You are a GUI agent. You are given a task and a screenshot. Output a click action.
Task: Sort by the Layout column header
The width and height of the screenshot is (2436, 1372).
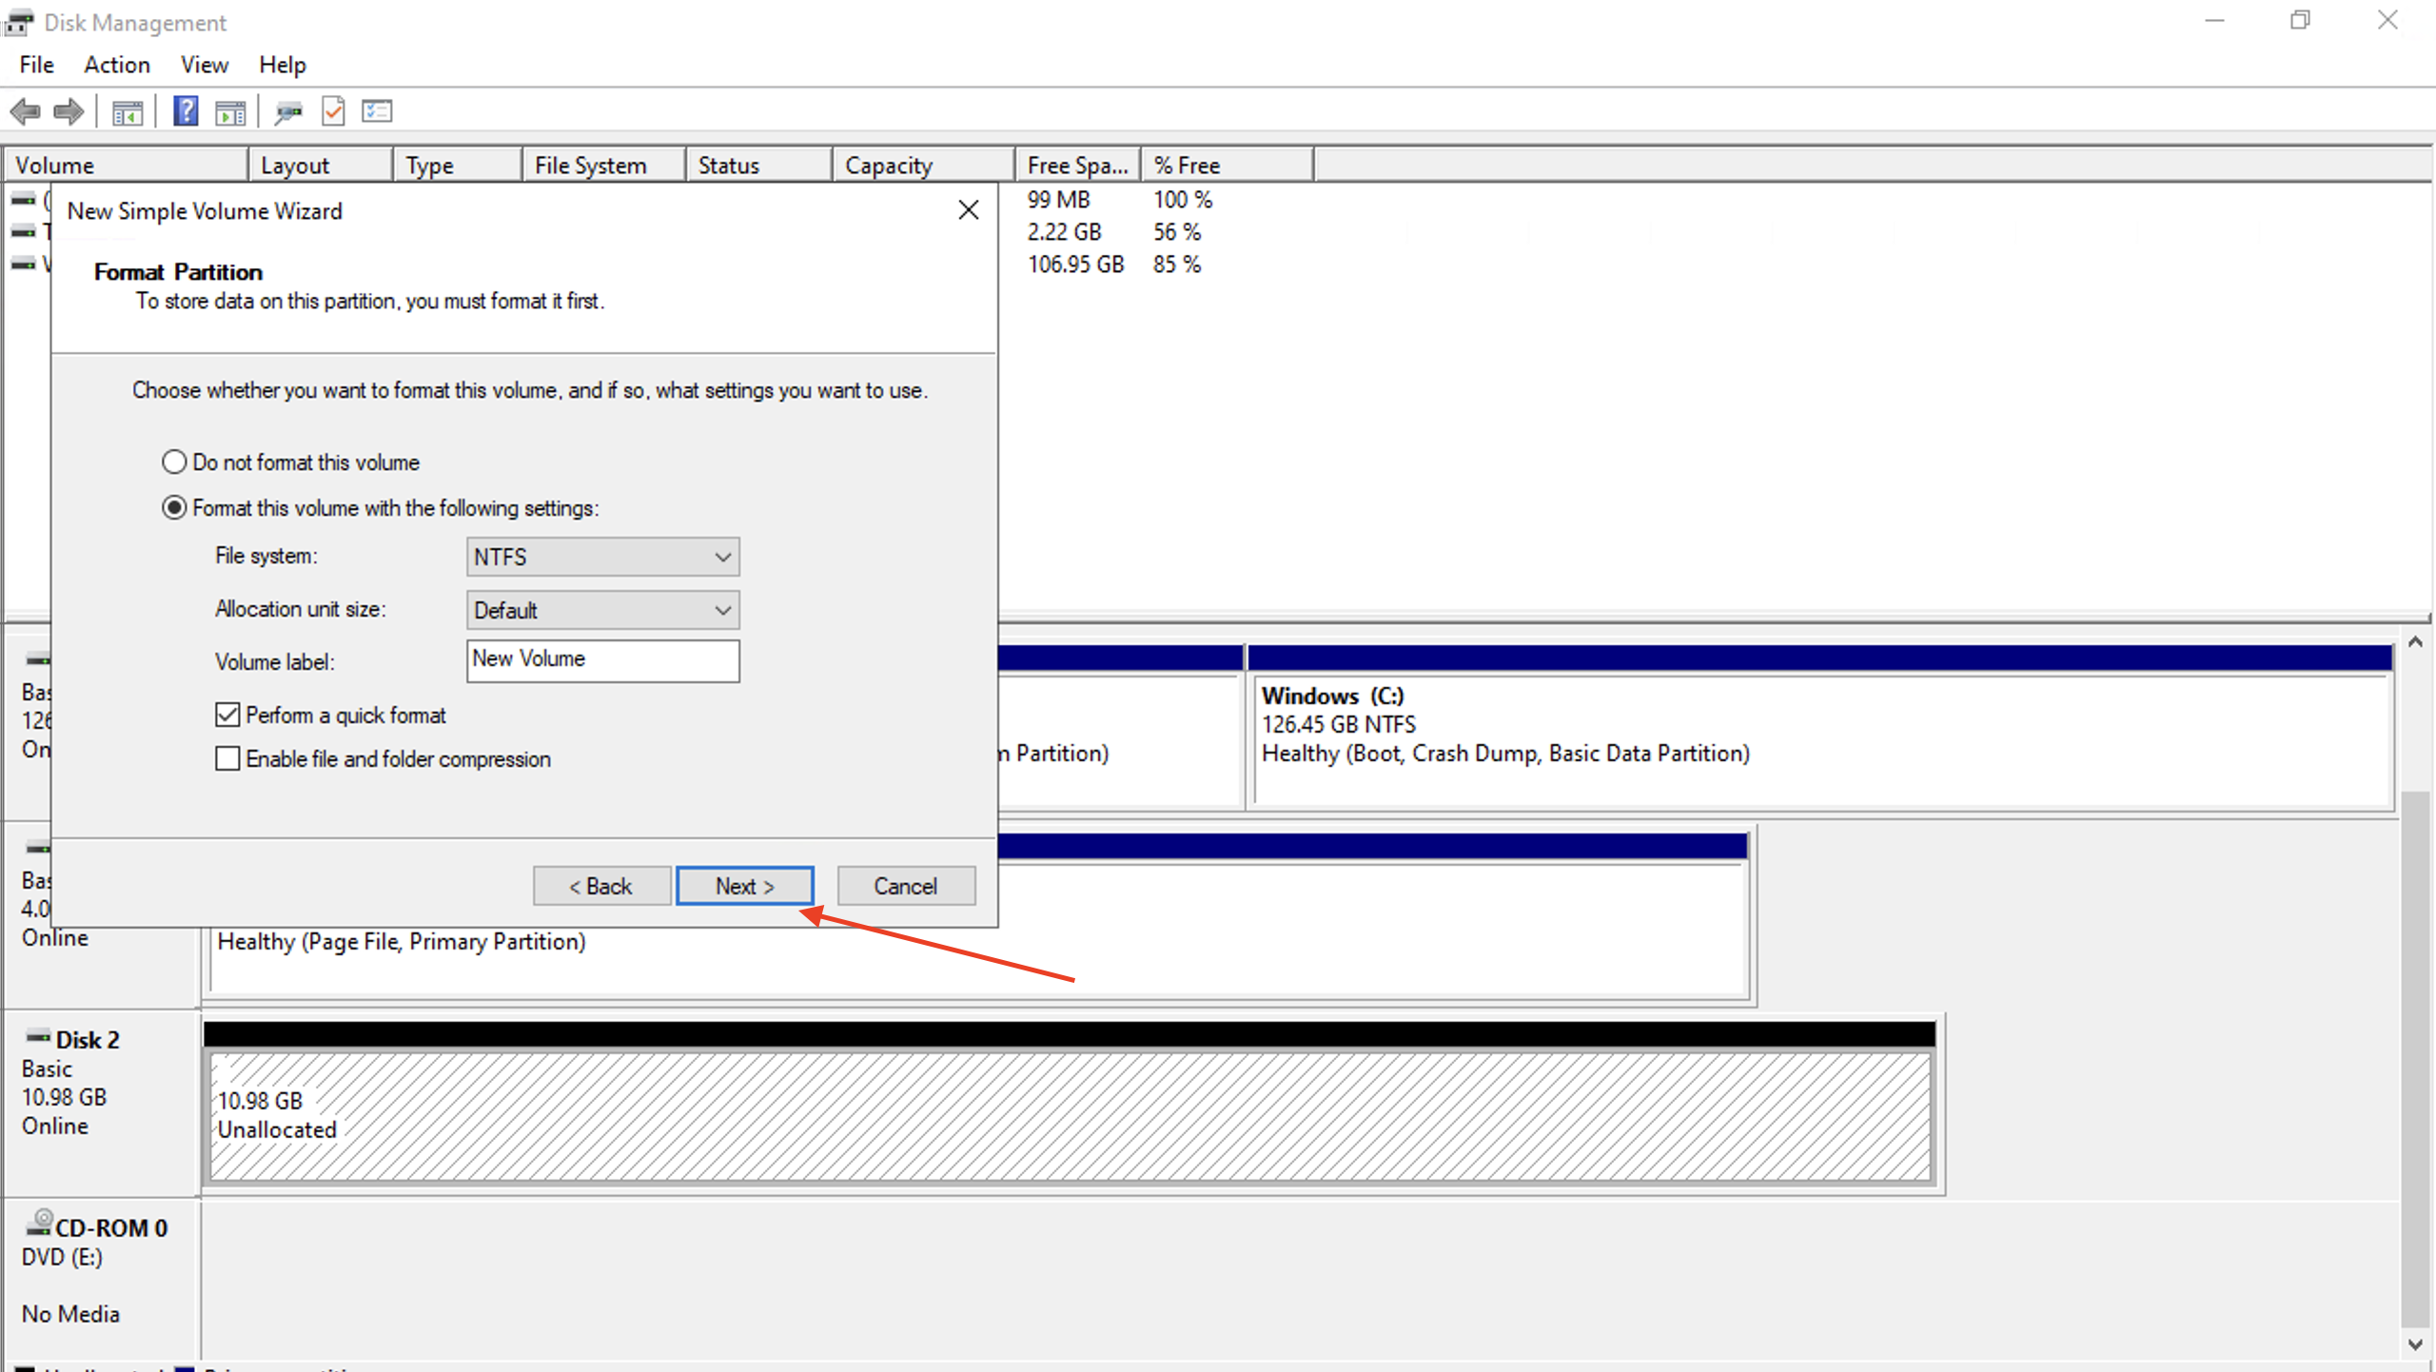pos(321,165)
